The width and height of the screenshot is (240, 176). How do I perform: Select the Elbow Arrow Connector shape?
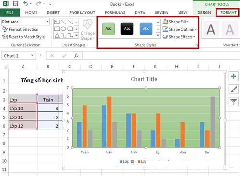pyautogui.click(x=70, y=35)
